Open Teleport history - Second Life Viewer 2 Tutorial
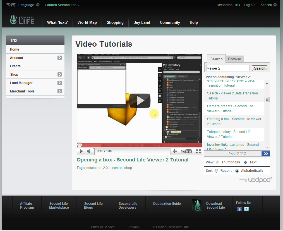This screenshot has width=283, height=231. point(229,134)
